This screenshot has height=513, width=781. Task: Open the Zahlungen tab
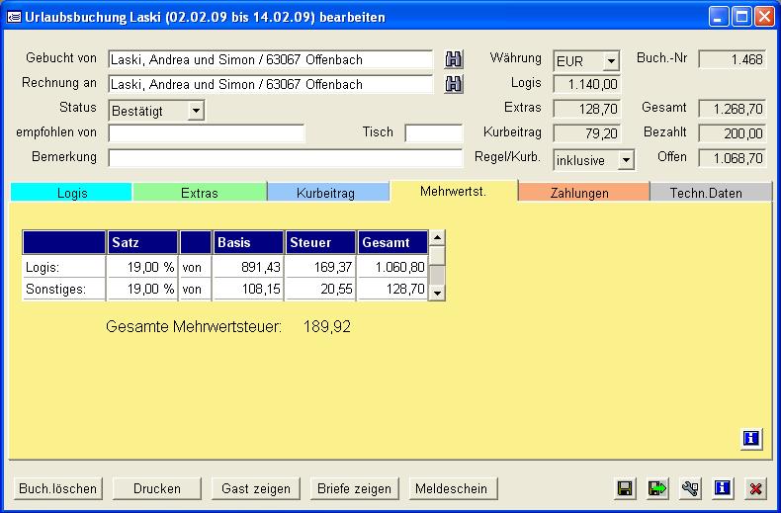tap(582, 193)
